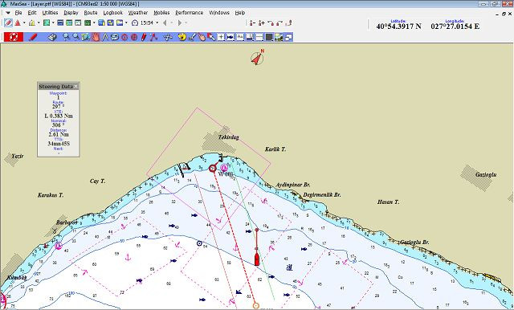Select the route waypoint drawing tool
514x310 pixels.
point(153,37)
